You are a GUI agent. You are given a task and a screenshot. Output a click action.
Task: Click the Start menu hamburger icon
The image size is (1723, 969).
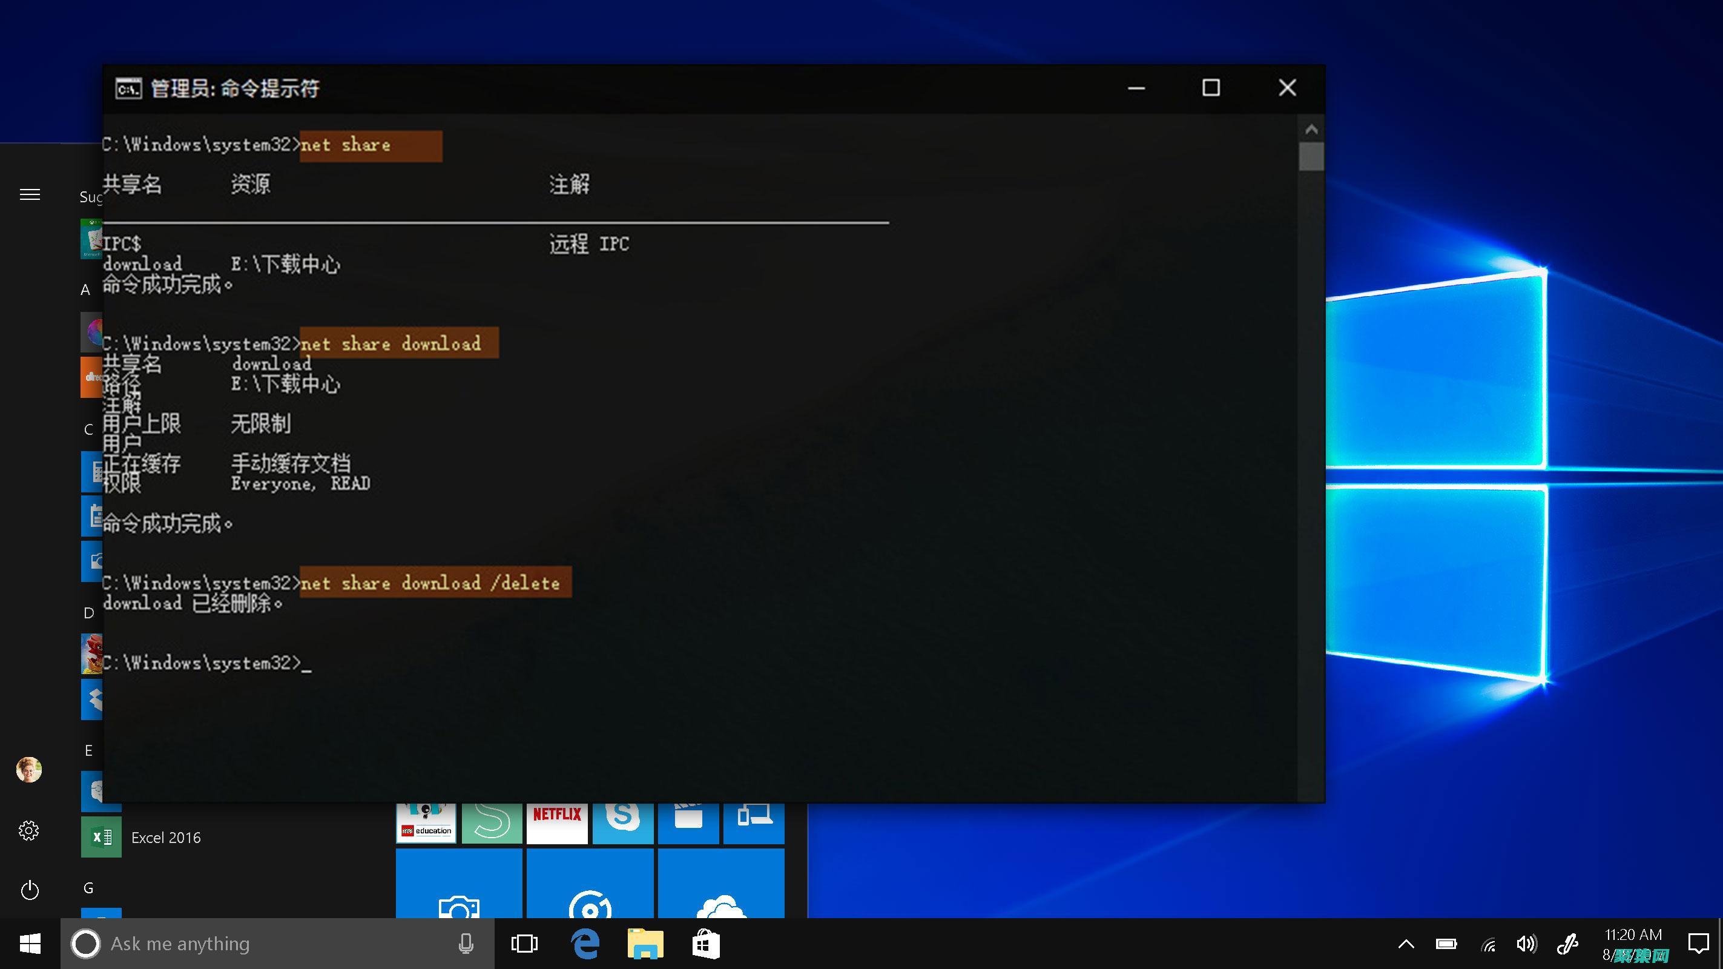(30, 194)
